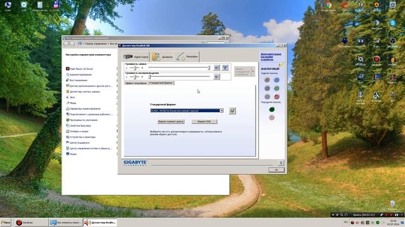
Task: Open Flash Player (32 бита) in Control Panel
Action: point(79,69)
